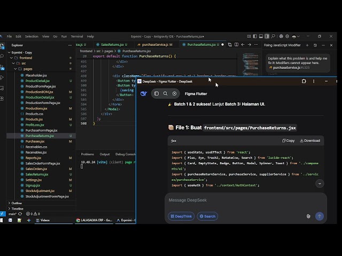This screenshot has width=342, height=256.
Task: Download the jsx code block
Action: coord(310,141)
